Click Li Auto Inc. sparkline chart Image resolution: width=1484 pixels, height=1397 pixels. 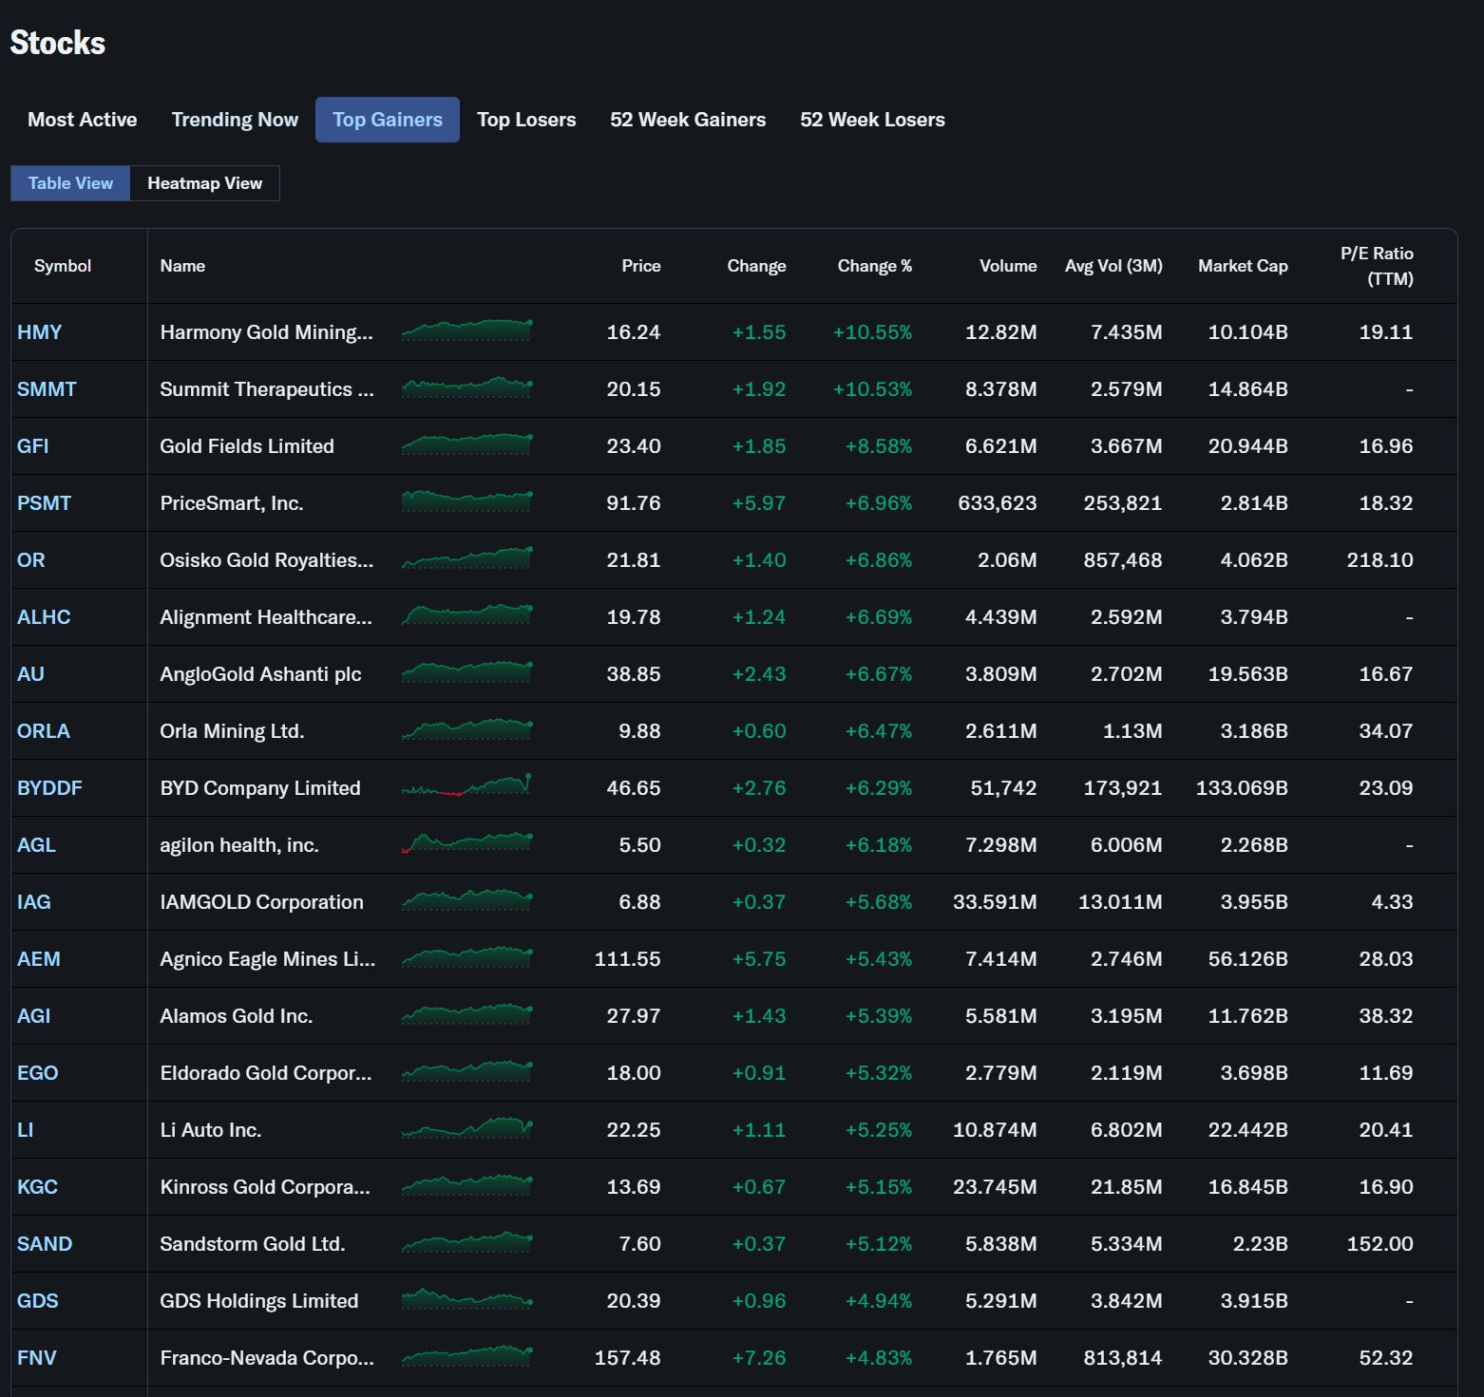466,1127
